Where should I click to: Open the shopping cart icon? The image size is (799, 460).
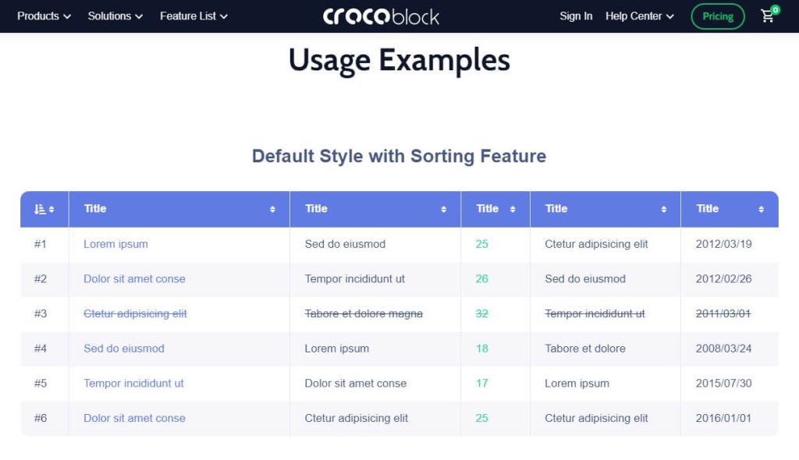768,16
